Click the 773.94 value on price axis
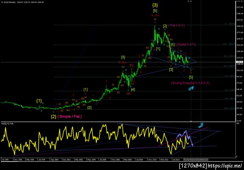The image size is (244, 170). (240, 83)
